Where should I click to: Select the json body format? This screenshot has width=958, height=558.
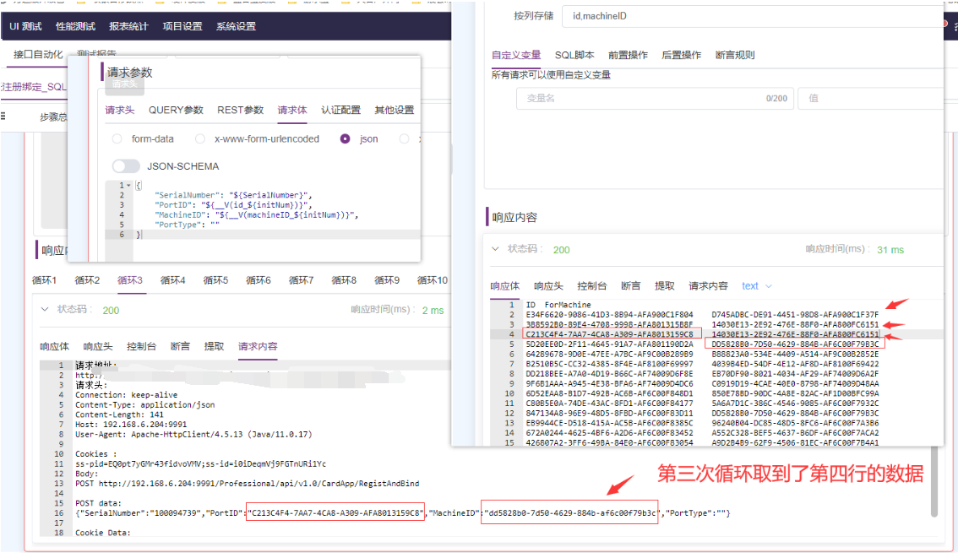coord(345,138)
